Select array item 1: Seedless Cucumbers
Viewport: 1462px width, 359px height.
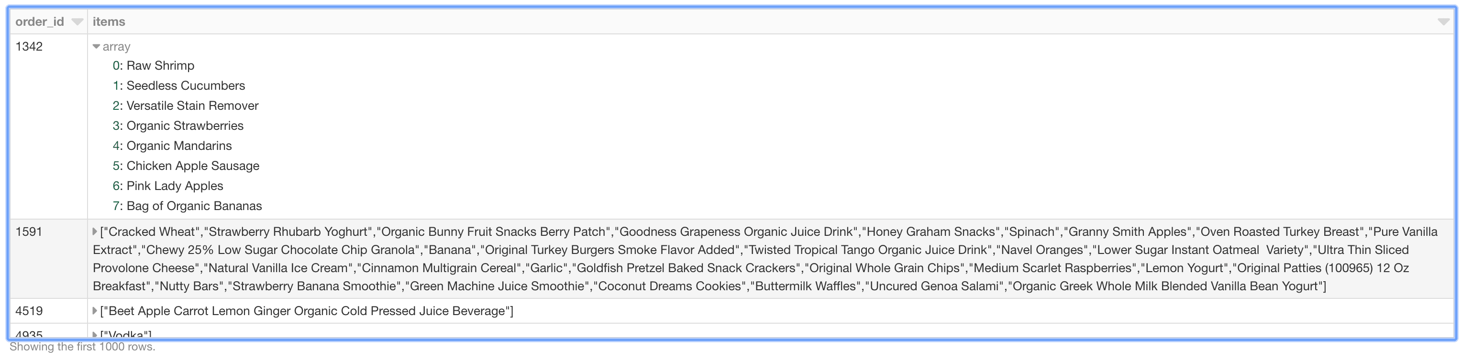[x=185, y=85]
